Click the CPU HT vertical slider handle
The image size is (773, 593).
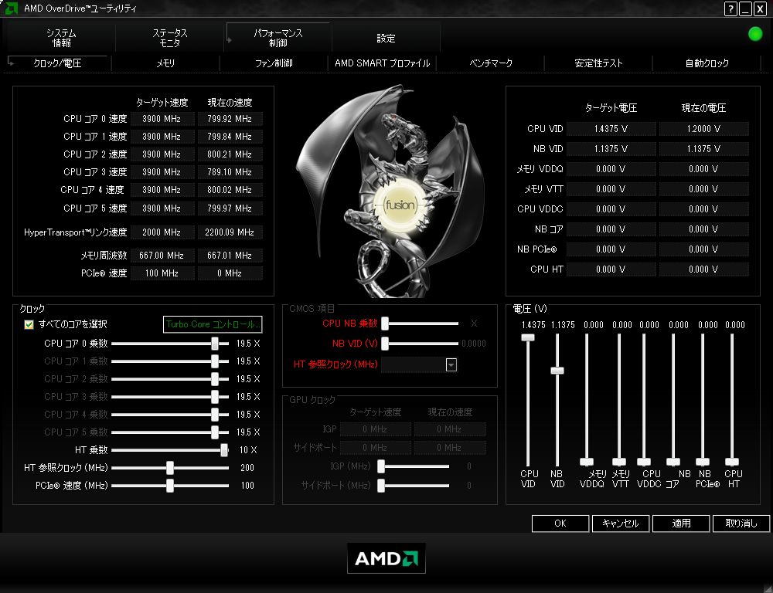[x=732, y=462]
